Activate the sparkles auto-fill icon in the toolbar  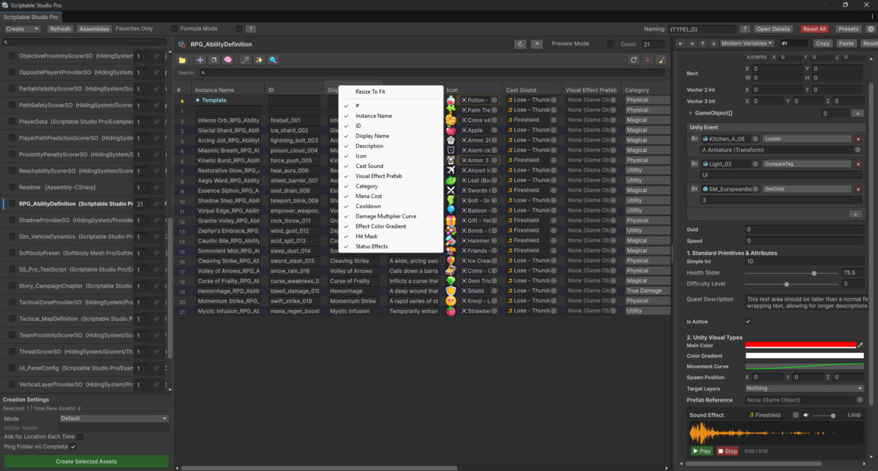click(x=259, y=60)
